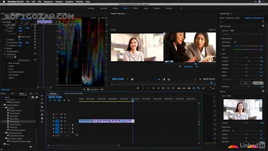Toggle Creative section enable checkbox
The width and height of the screenshot is (268, 151).
point(263,91)
